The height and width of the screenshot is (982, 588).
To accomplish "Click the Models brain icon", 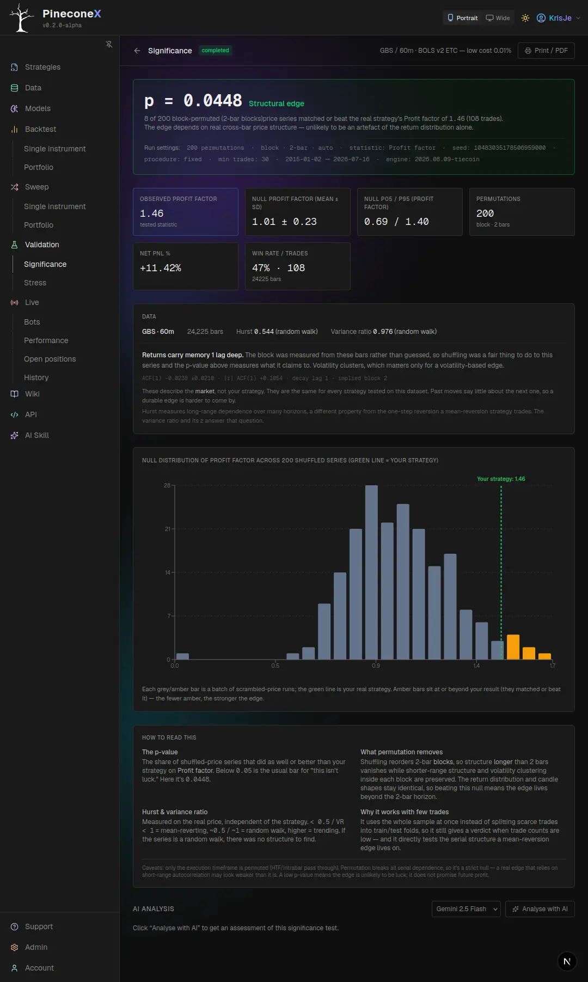I will coord(15,108).
